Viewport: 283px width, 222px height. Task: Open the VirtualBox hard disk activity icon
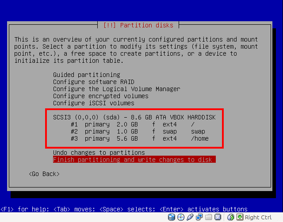coord(171,217)
